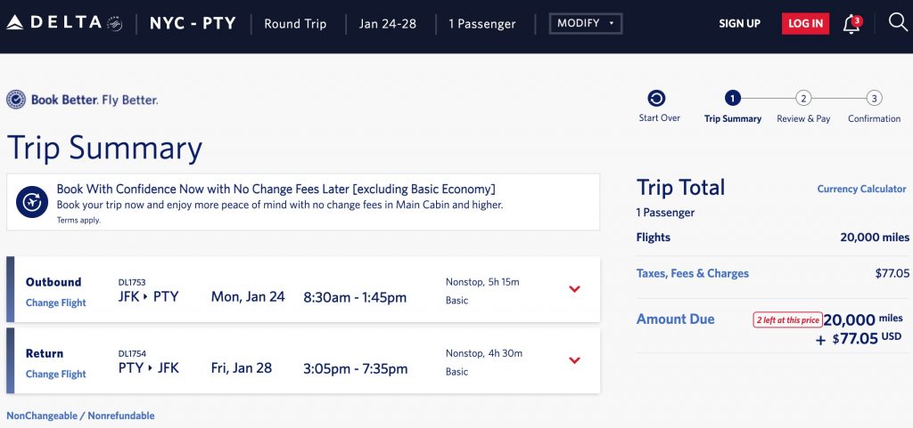
Task: Click the airplane icon in confidence banner
Action: click(x=32, y=203)
